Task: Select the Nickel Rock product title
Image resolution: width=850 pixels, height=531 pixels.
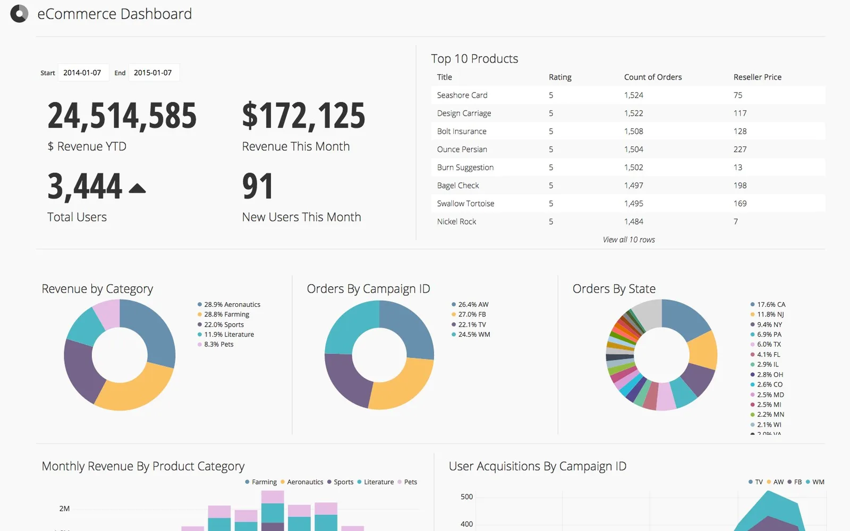Action: (x=456, y=221)
